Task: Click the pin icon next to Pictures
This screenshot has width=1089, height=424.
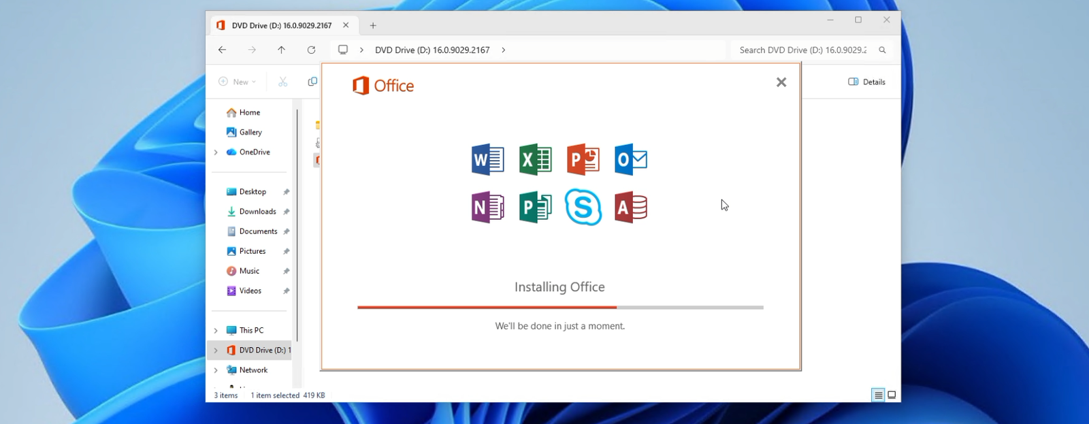Action: coord(286,251)
